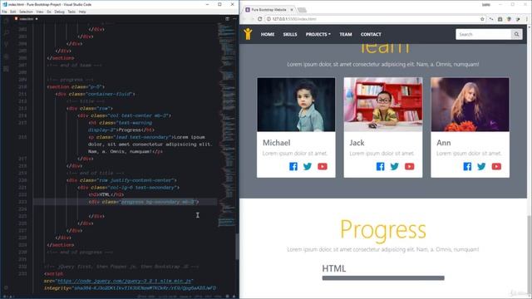Open the Help menu in VS Code
Screen dimensions: 532x299
point(82,12)
